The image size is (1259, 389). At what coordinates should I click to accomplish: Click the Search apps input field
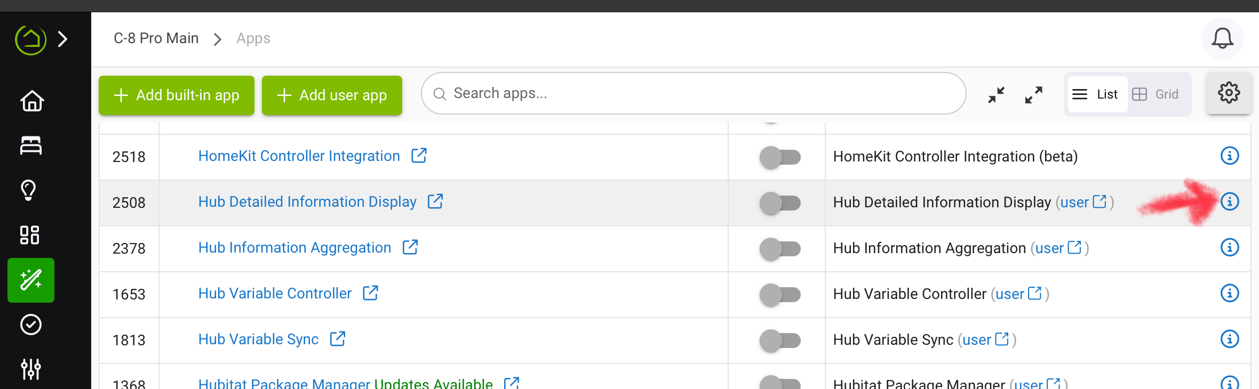point(694,94)
